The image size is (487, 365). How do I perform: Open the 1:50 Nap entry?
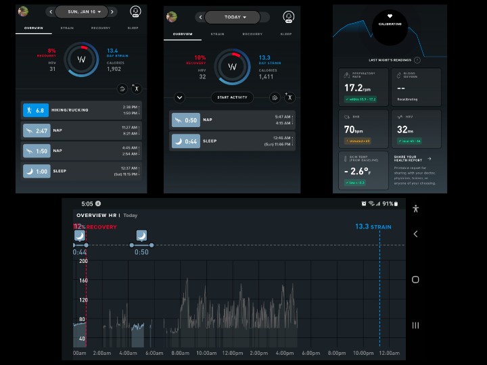tap(81, 151)
